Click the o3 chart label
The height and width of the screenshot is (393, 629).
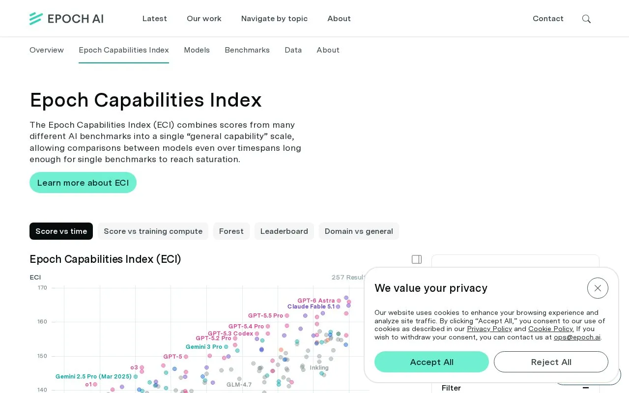point(134,367)
